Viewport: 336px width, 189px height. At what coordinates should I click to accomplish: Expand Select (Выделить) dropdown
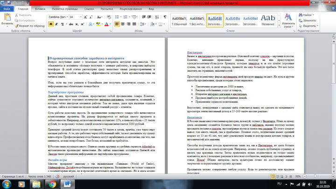(317, 26)
